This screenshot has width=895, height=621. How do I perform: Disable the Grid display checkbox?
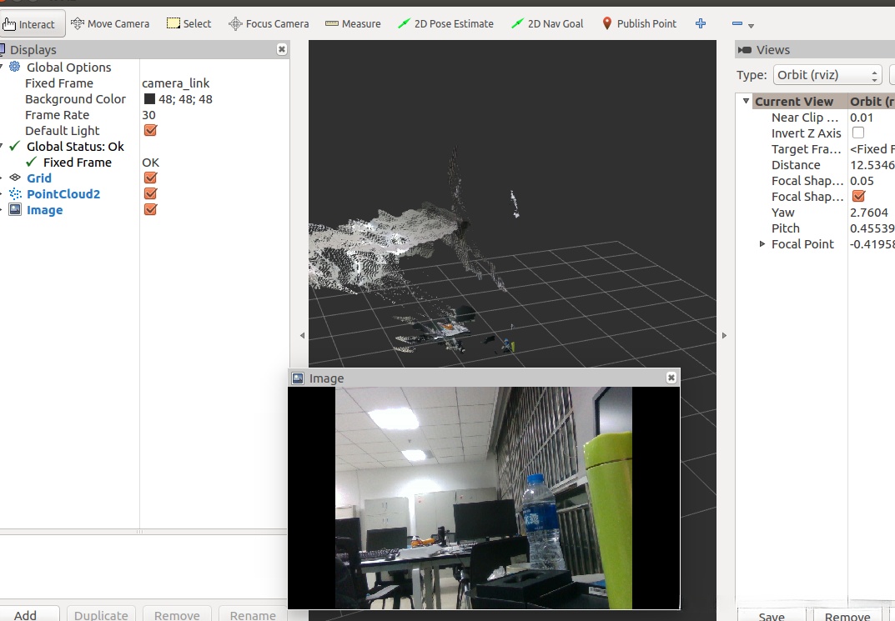(151, 178)
